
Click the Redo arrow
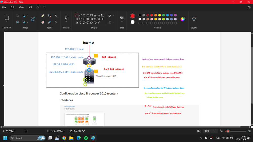point(44,7)
